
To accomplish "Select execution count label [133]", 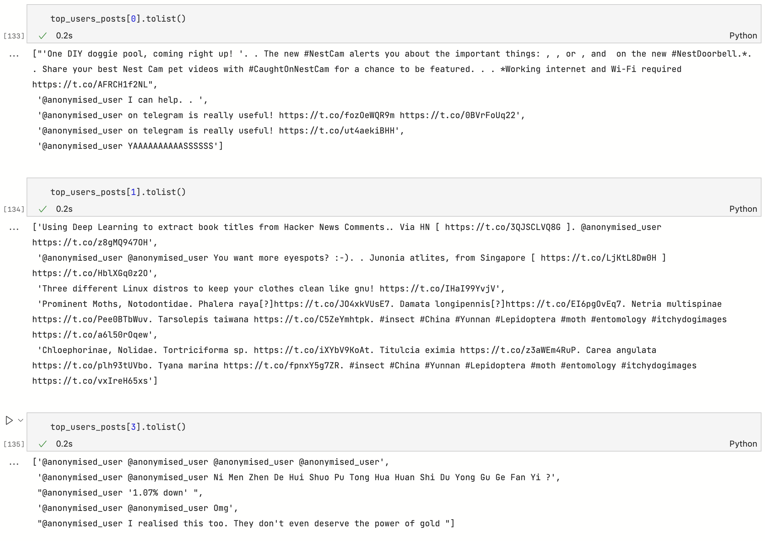I will pos(14,36).
